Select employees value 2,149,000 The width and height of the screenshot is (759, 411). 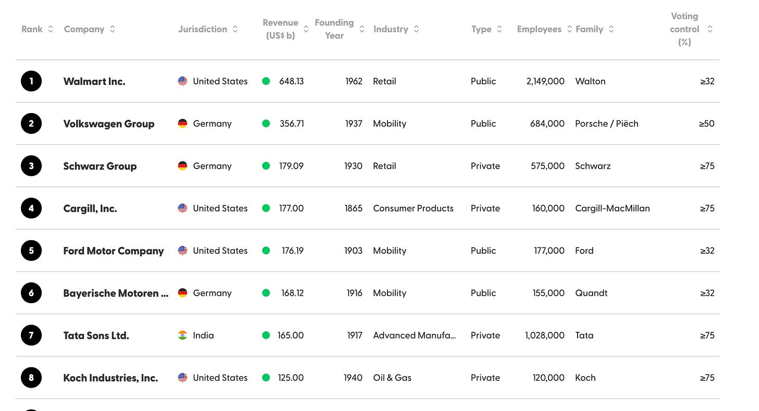pyautogui.click(x=545, y=81)
